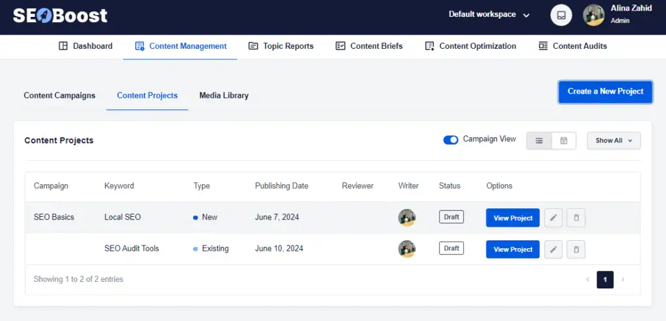Expand the Default workspace selector

[x=489, y=14]
